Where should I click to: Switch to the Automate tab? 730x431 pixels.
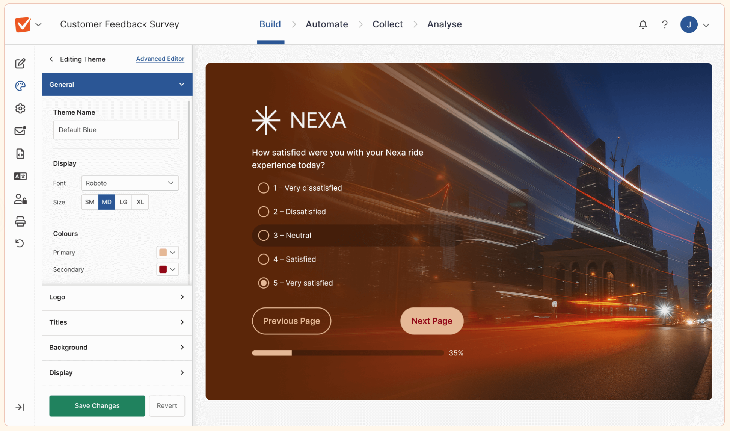pyautogui.click(x=326, y=24)
